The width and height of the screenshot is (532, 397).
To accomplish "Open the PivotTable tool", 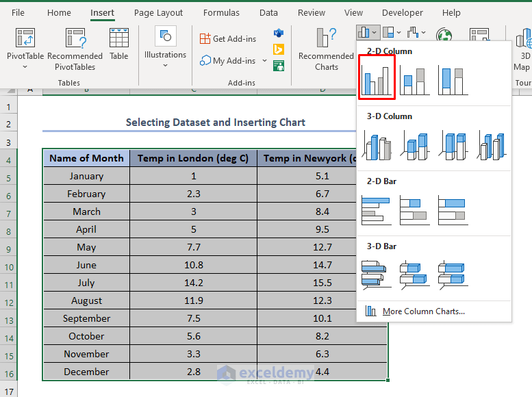I will tap(25, 49).
